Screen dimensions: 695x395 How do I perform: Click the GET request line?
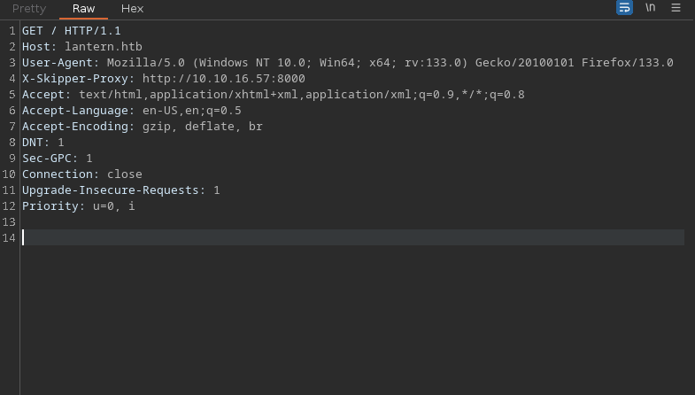(x=72, y=31)
